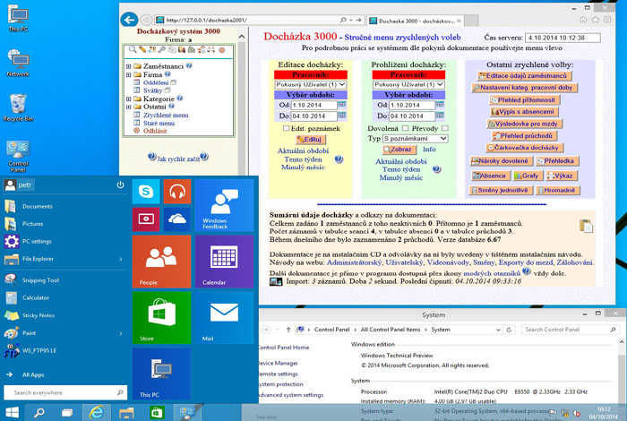Open help icon next to Kategorie
627x421 pixels.
point(180,98)
